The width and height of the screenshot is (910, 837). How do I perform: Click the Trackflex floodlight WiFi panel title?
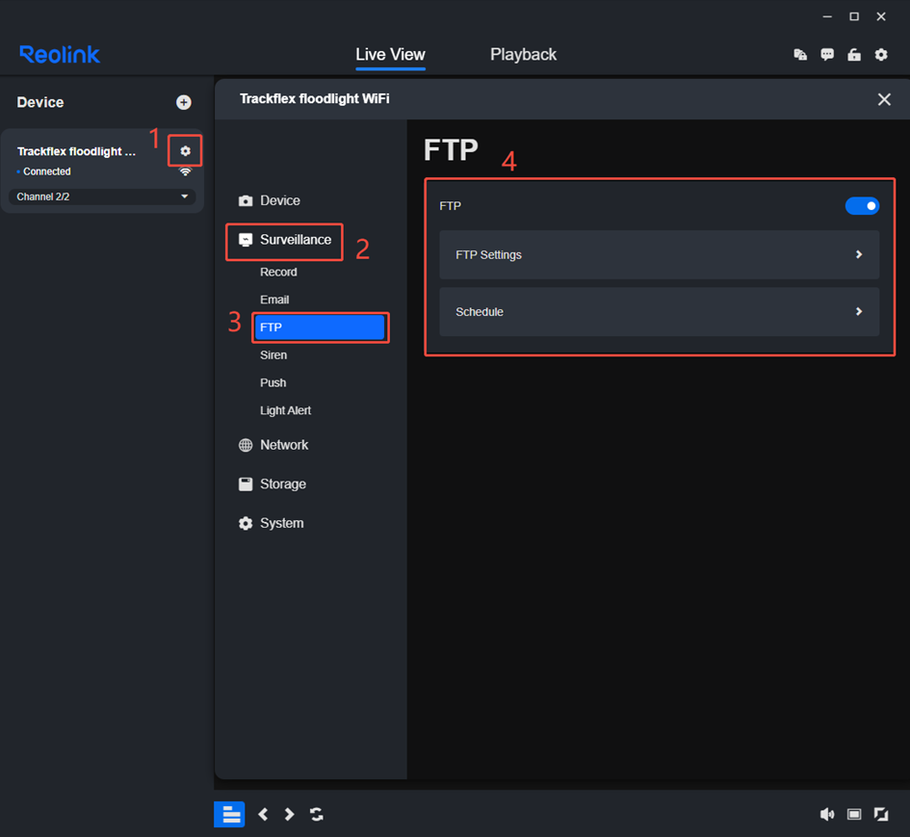[x=315, y=99]
